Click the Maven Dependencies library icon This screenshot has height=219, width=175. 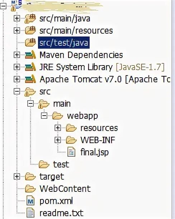click(30, 55)
